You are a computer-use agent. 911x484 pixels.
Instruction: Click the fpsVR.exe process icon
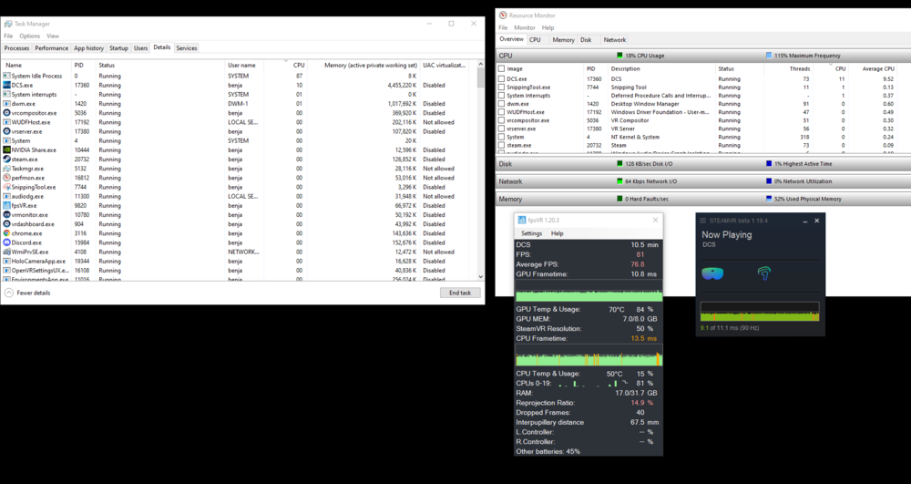tap(7, 205)
